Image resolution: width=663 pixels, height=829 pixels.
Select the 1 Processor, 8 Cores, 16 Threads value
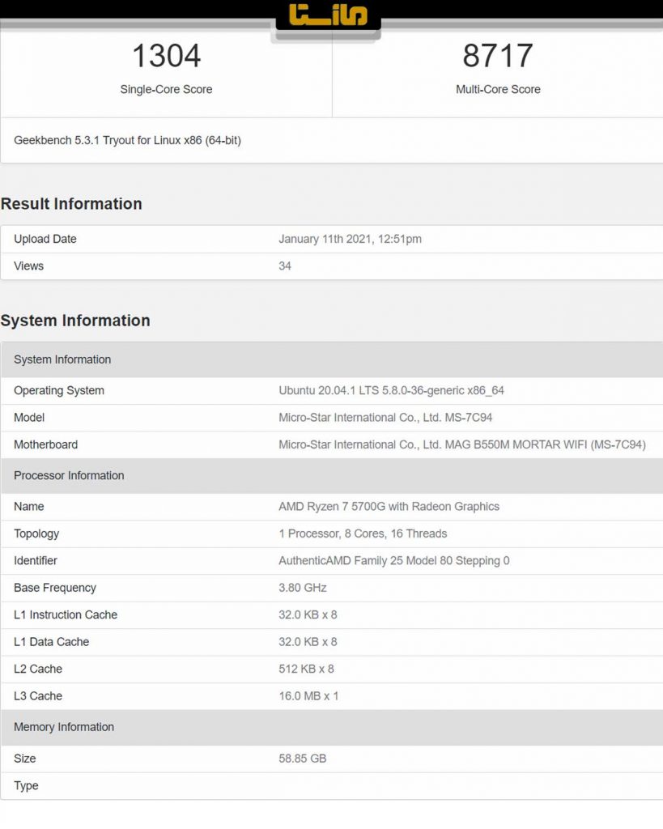pos(363,534)
